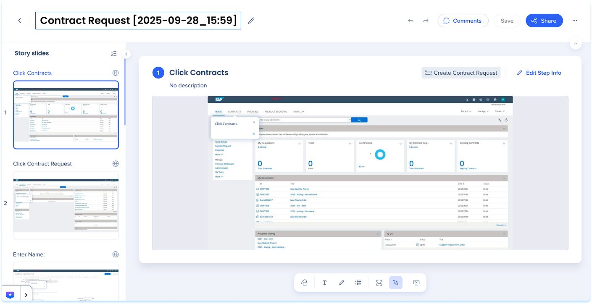Click the remove screen icon in toolbar

coord(416,283)
